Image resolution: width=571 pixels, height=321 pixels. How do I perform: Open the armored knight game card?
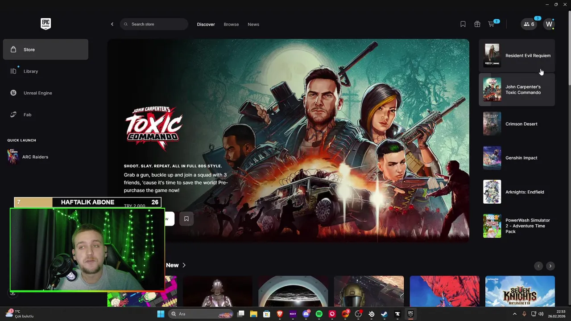(x=217, y=291)
